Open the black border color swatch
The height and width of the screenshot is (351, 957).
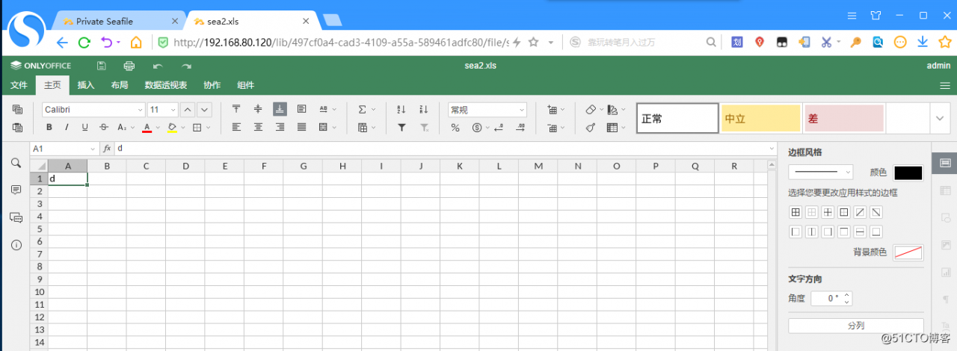(x=908, y=173)
